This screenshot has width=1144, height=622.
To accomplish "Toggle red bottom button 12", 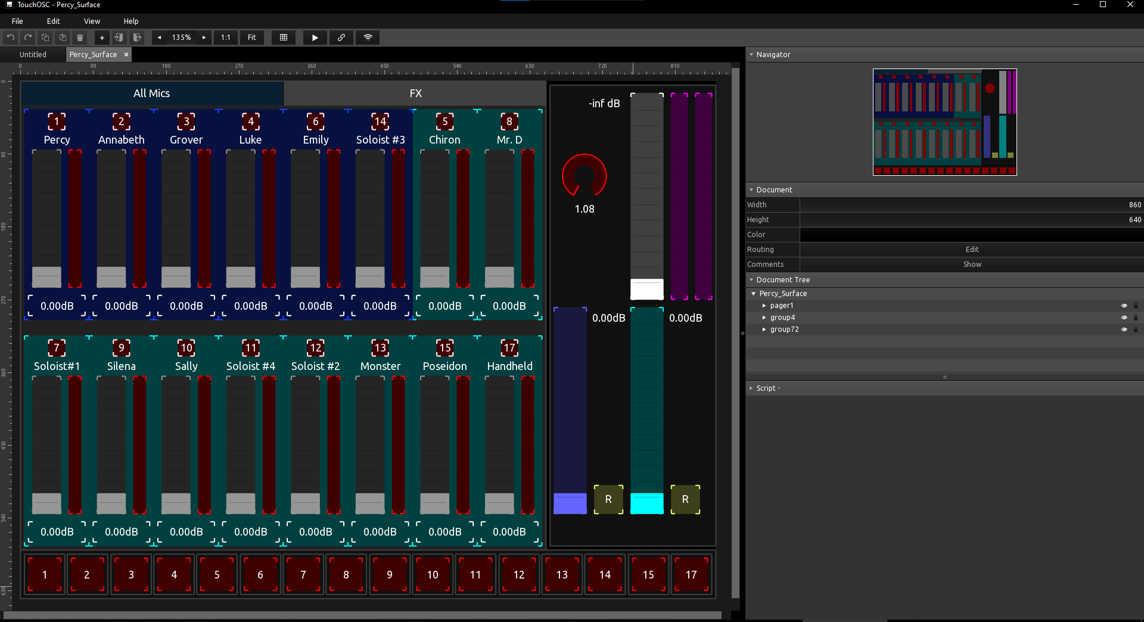I will coord(519,574).
